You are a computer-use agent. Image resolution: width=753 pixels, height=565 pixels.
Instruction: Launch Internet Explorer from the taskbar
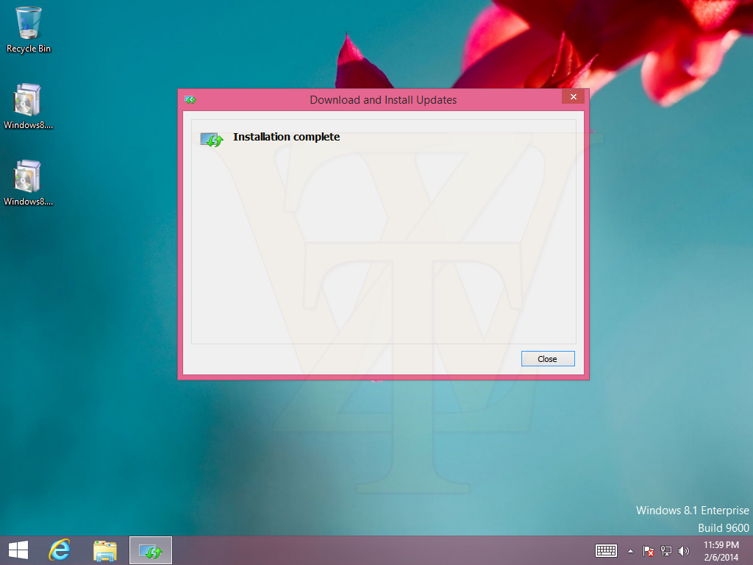[60, 550]
